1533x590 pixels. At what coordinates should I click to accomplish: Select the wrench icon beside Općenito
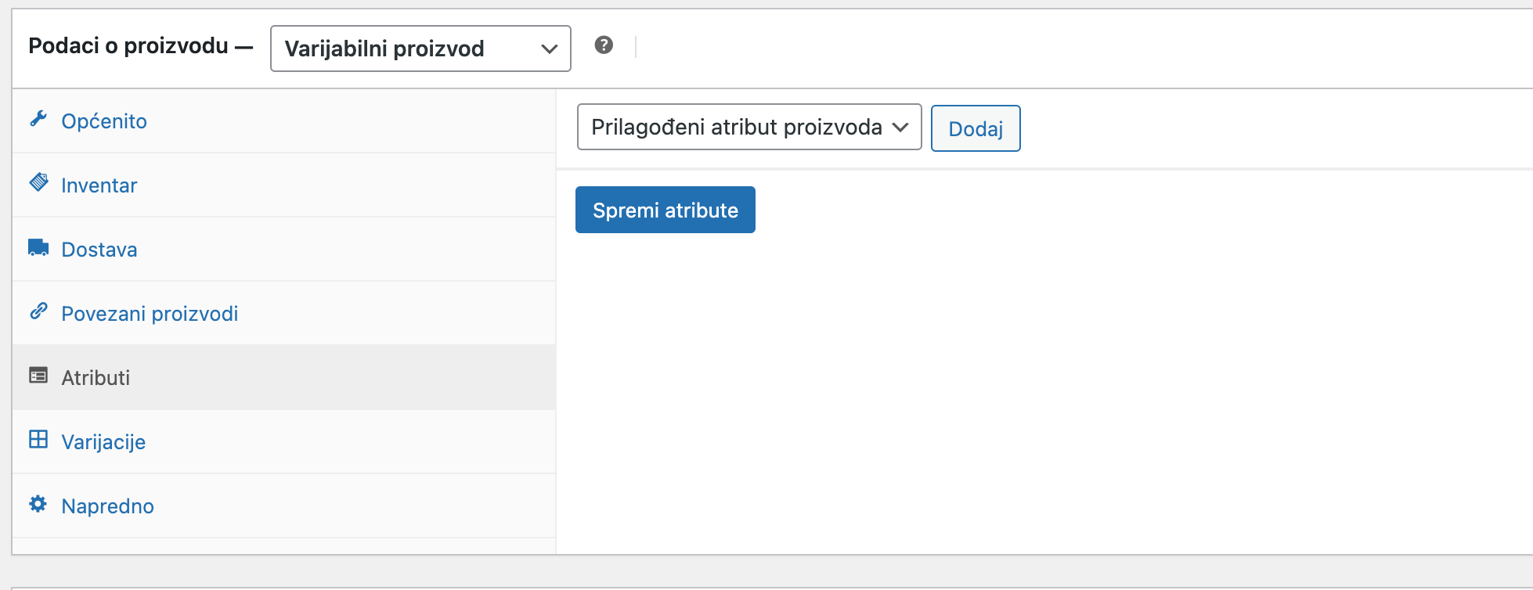[38, 120]
